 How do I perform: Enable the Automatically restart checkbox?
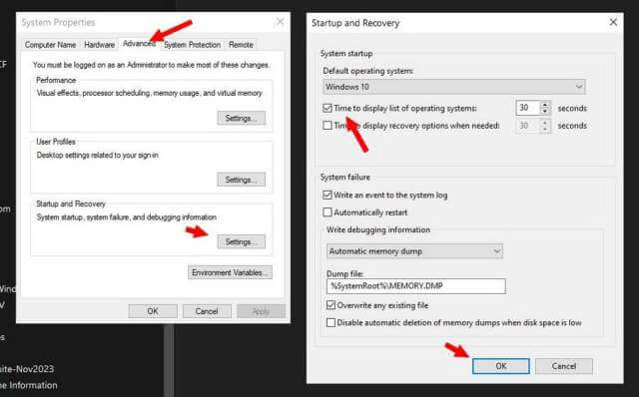coord(327,212)
